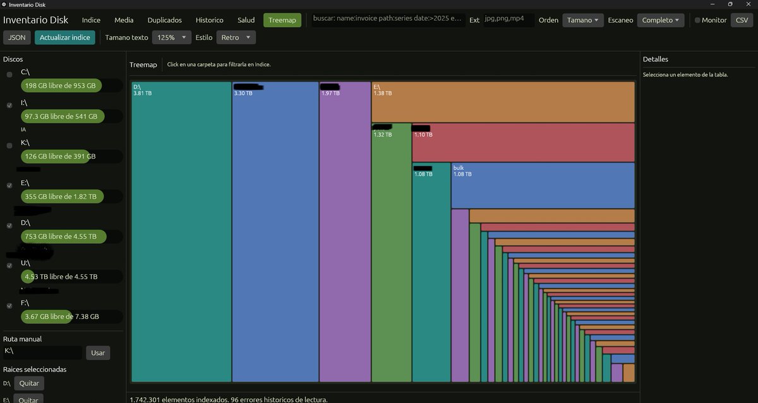
Task: Toggle the C:\ disk checkbox
Action: (9, 75)
